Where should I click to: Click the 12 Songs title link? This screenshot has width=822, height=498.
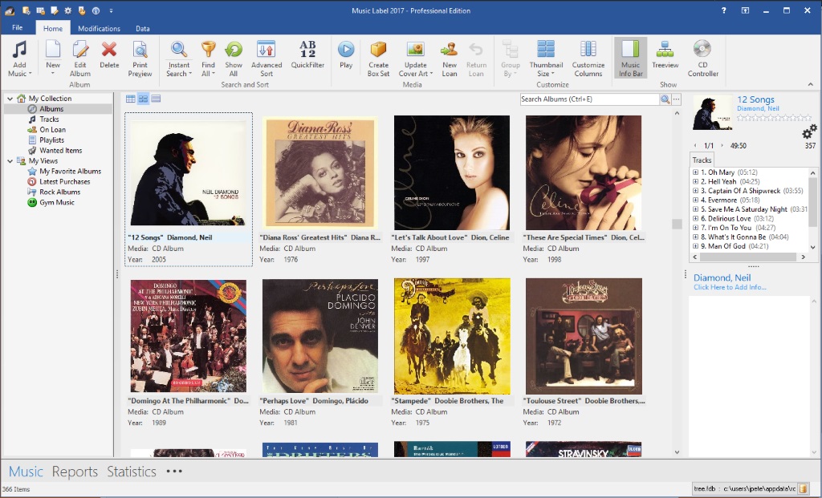point(755,99)
